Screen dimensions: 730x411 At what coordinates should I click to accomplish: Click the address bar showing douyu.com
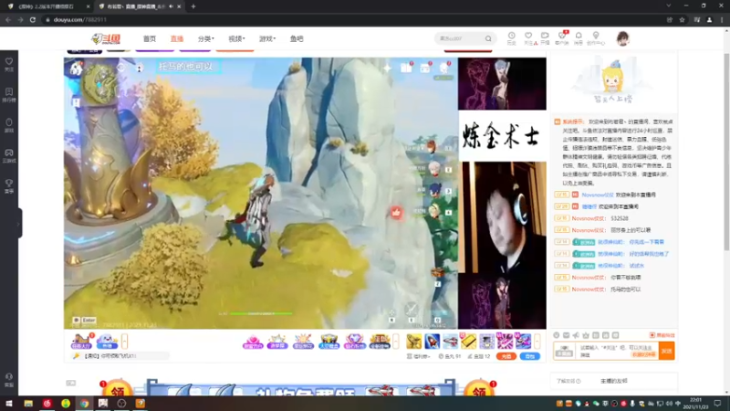[x=354, y=19]
